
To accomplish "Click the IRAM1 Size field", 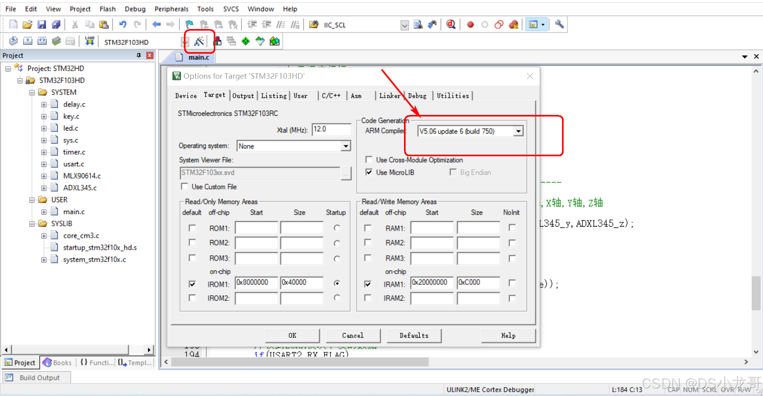I will pos(478,283).
